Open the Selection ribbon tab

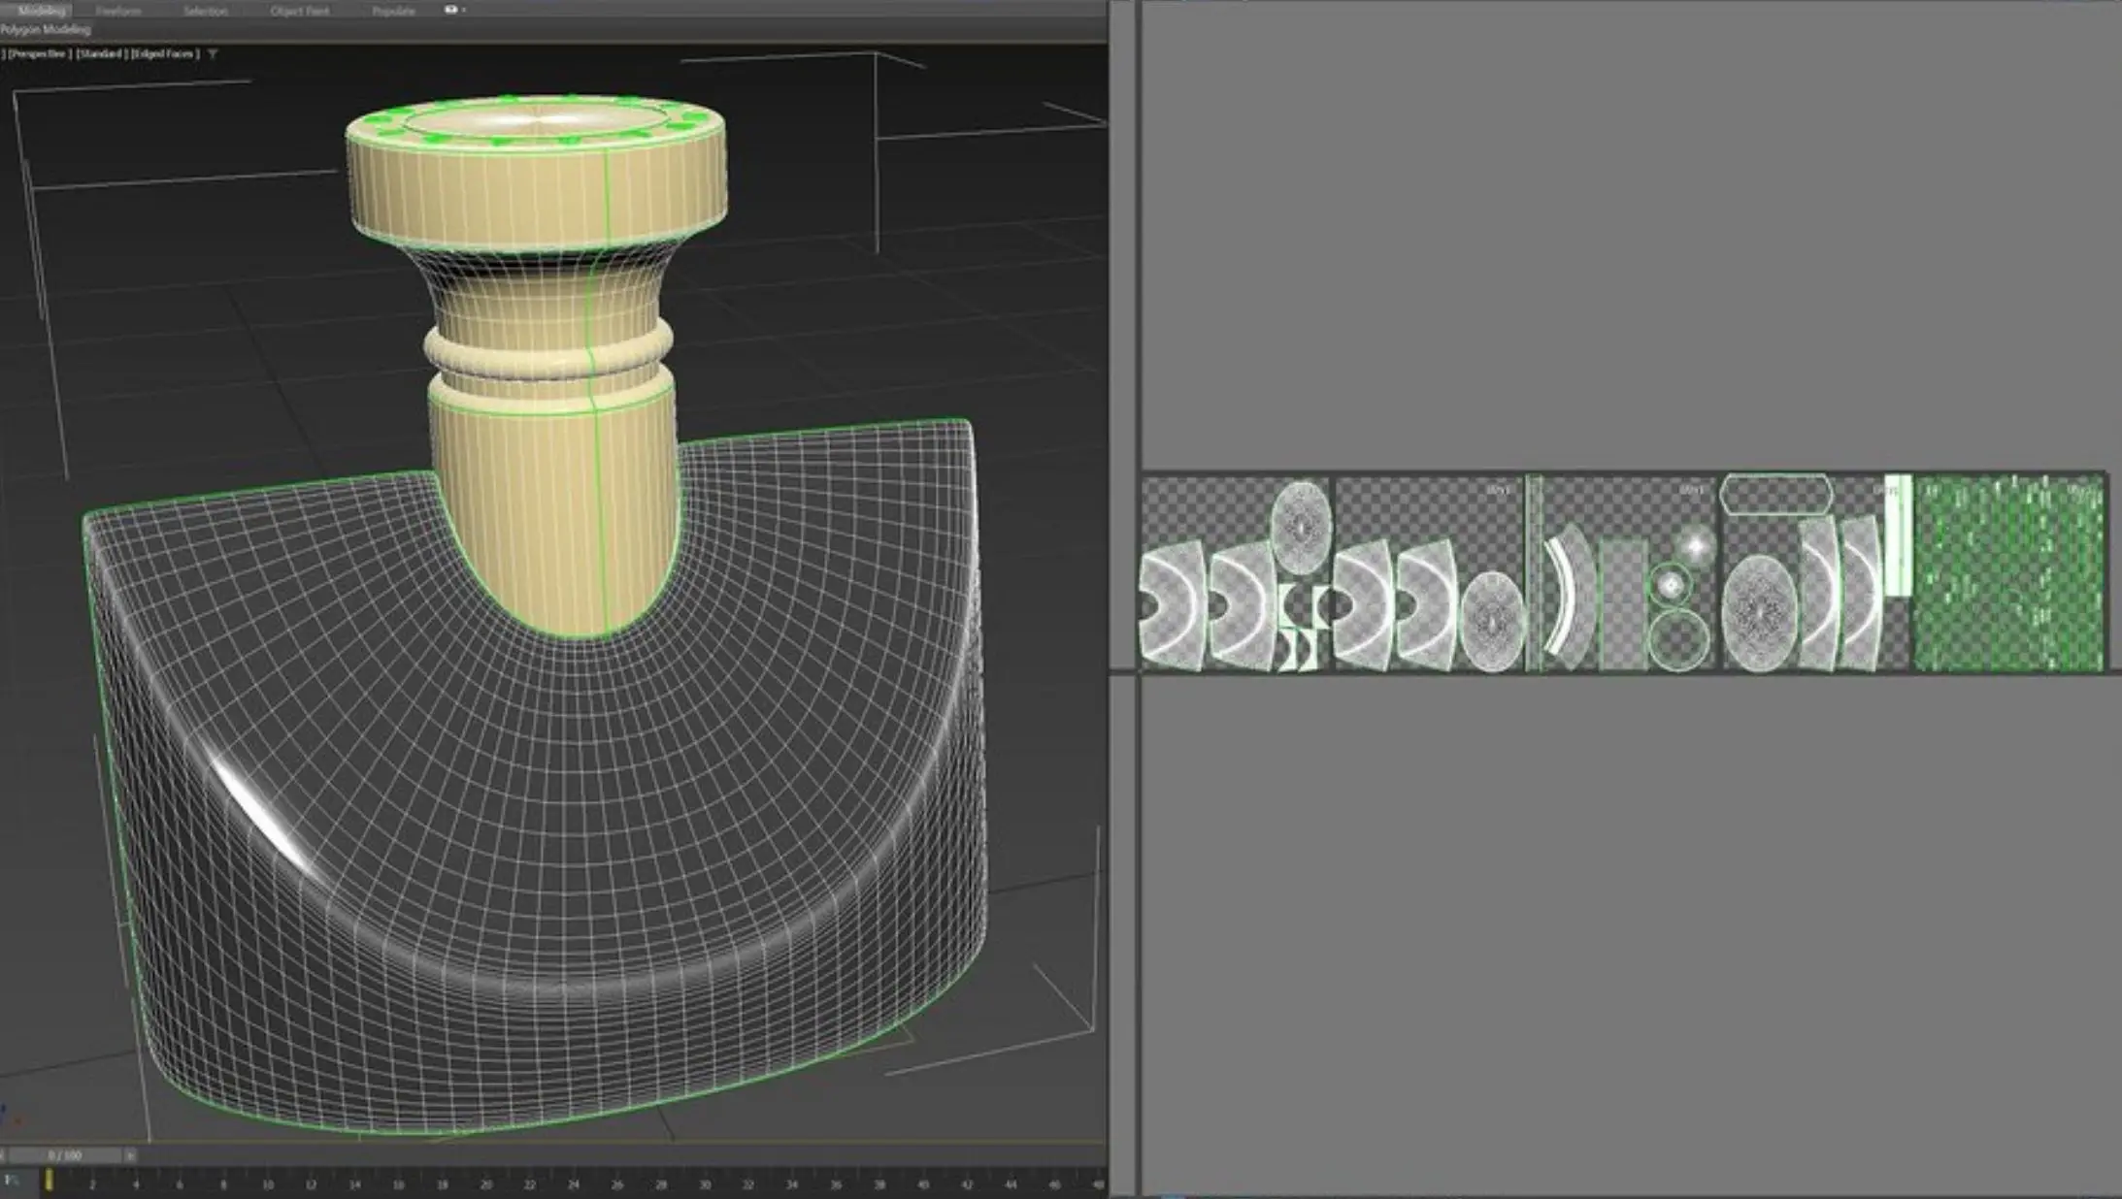pos(206,11)
